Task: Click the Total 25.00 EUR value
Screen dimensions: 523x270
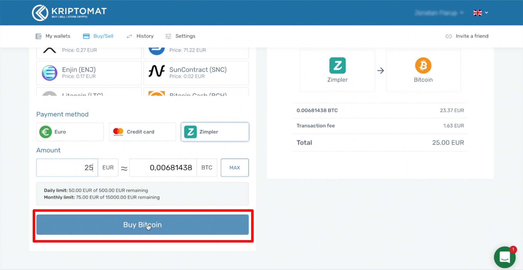Action: coord(448,143)
